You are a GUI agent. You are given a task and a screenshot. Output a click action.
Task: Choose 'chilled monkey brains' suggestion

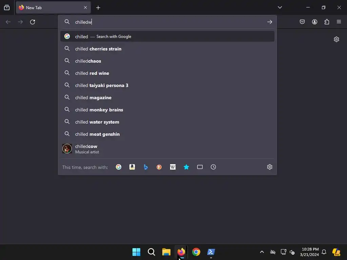[x=167, y=110]
